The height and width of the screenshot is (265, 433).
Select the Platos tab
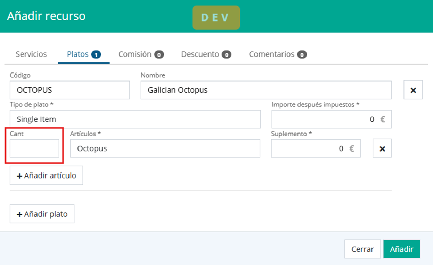click(x=83, y=54)
